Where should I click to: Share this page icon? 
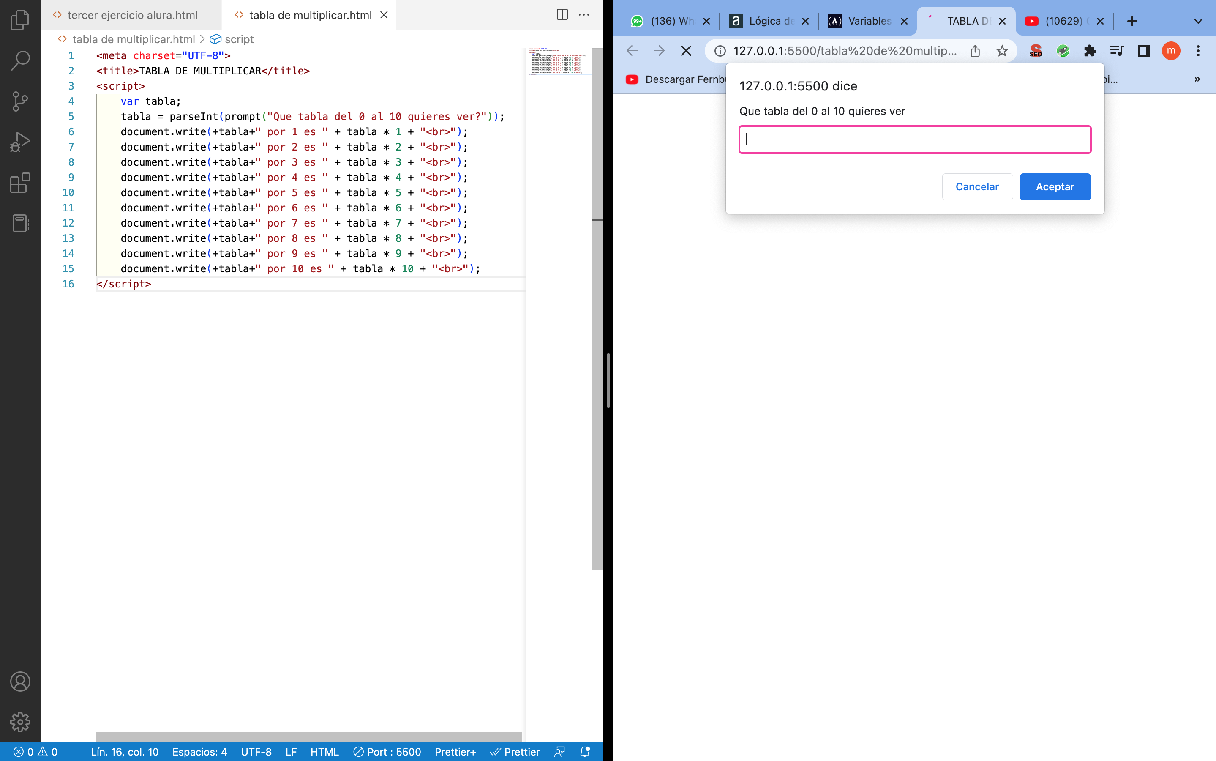[x=975, y=51]
